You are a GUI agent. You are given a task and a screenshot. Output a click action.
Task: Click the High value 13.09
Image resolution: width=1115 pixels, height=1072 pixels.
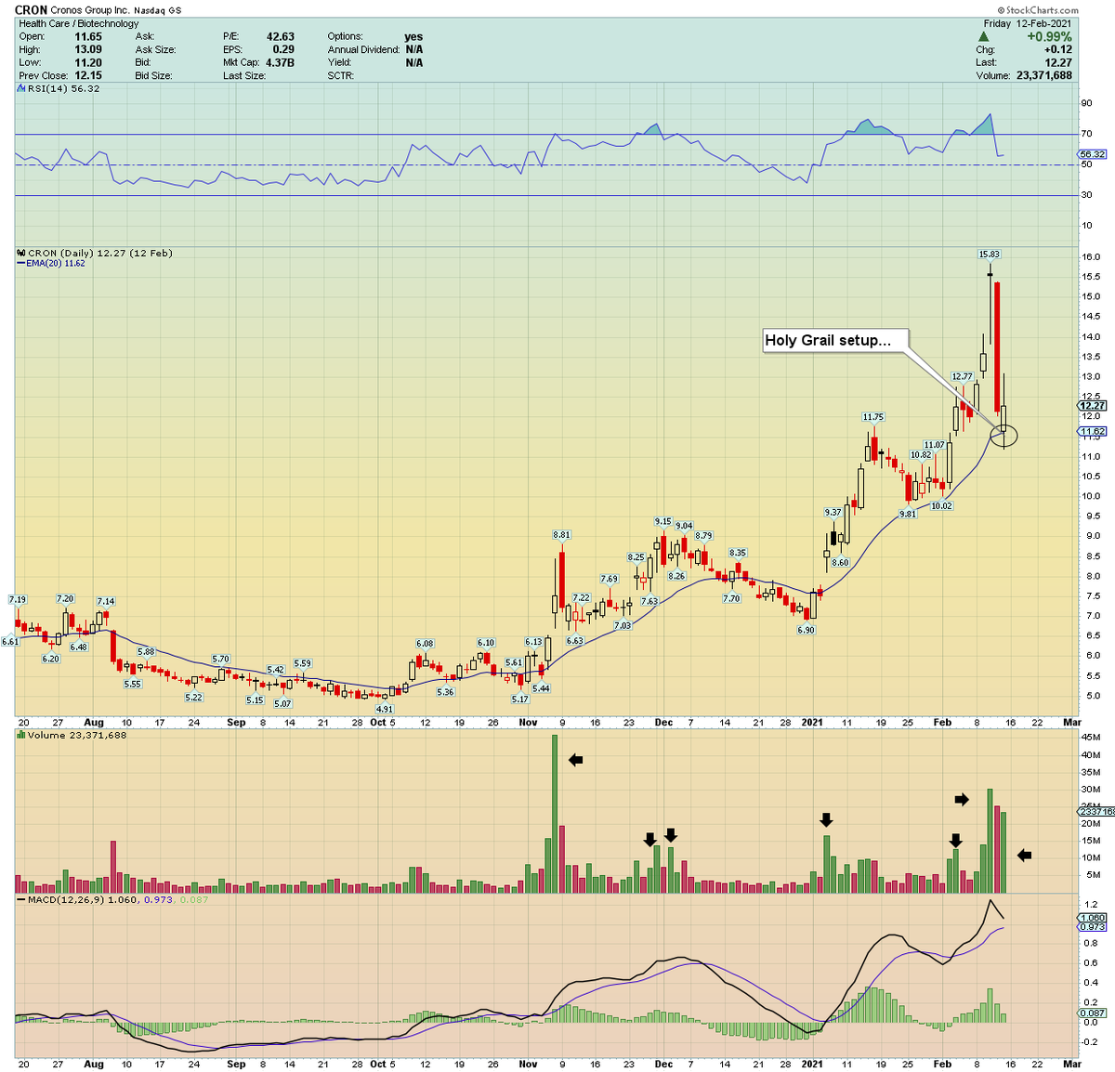click(x=88, y=49)
